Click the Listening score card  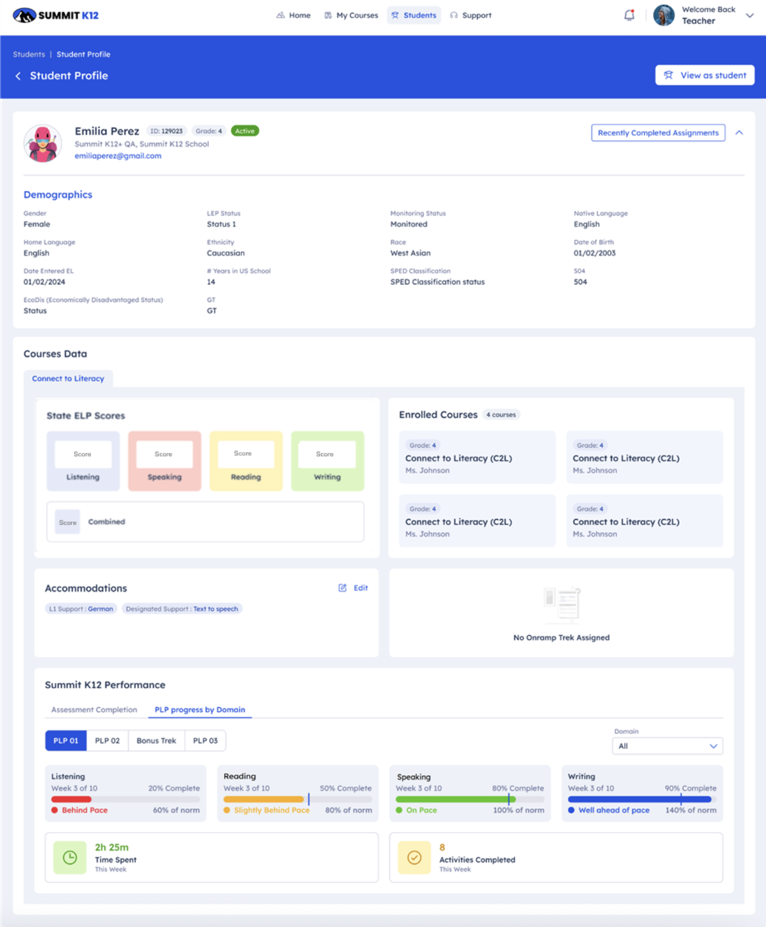(83, 461)
